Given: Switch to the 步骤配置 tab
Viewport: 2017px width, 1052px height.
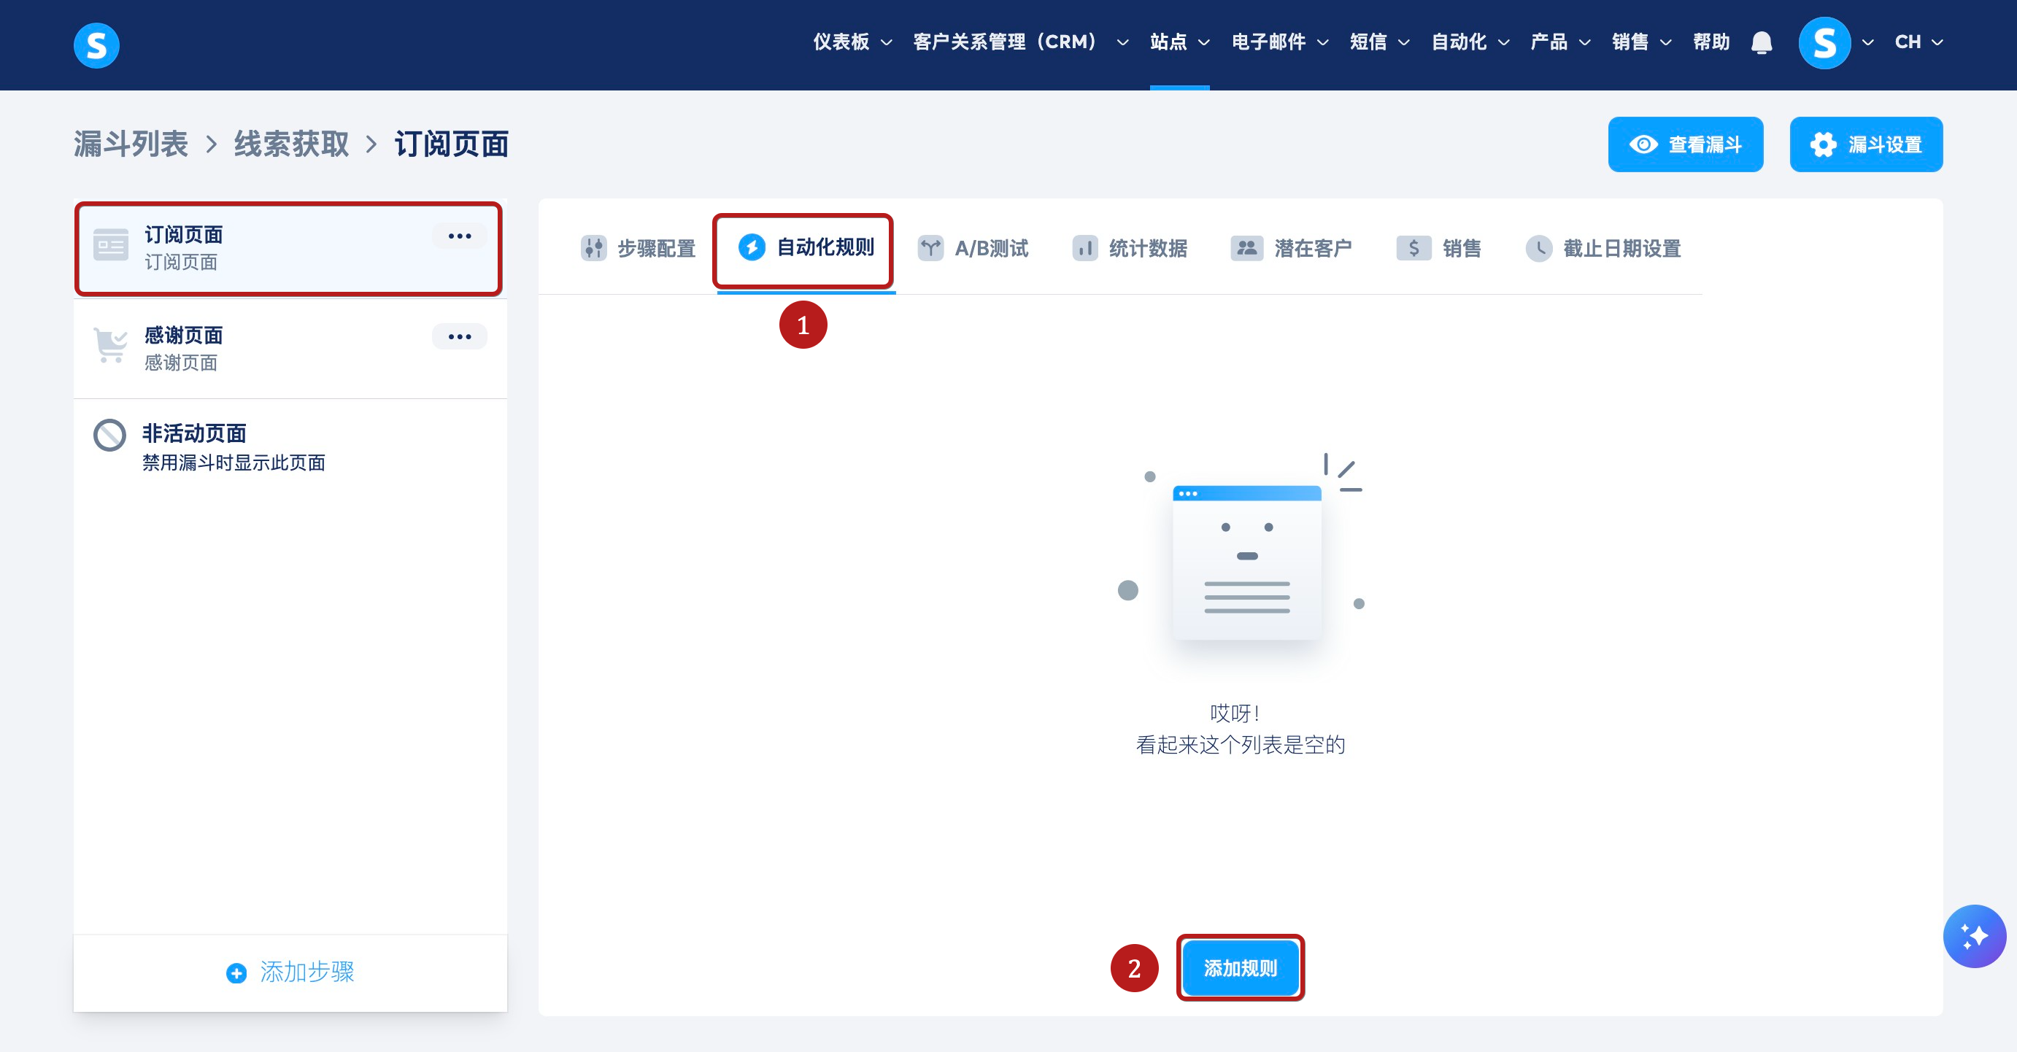Looking at the screenshot, I should [x=638, y=248].
